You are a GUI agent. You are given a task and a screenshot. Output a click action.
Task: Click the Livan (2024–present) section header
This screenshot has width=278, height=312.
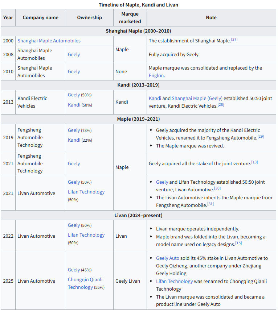point(138,216)
